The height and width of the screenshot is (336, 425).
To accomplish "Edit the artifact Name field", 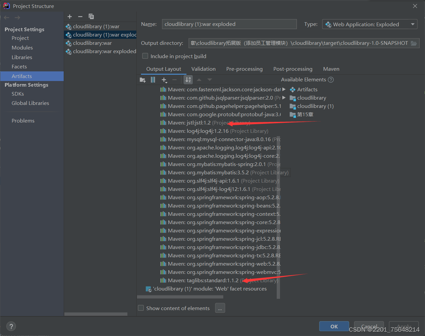I will click(x=229, y=24).
